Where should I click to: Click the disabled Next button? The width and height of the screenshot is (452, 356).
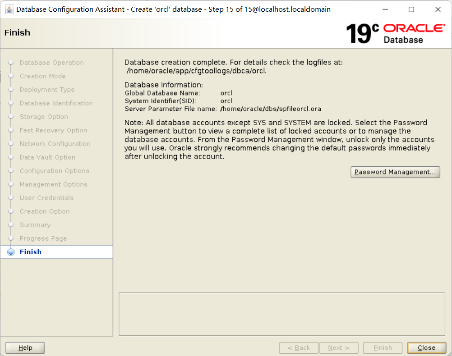point(339,347)
